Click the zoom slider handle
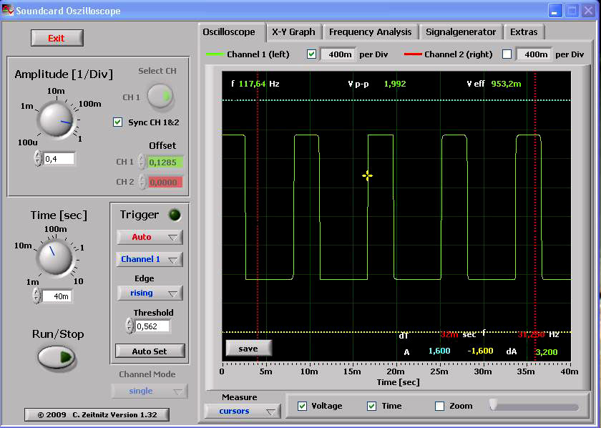The width and height of the screenshot is (601, 428). coord(494,405)
